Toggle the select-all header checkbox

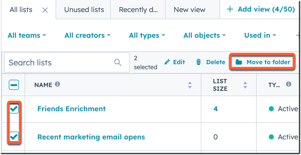click(14, 85)
